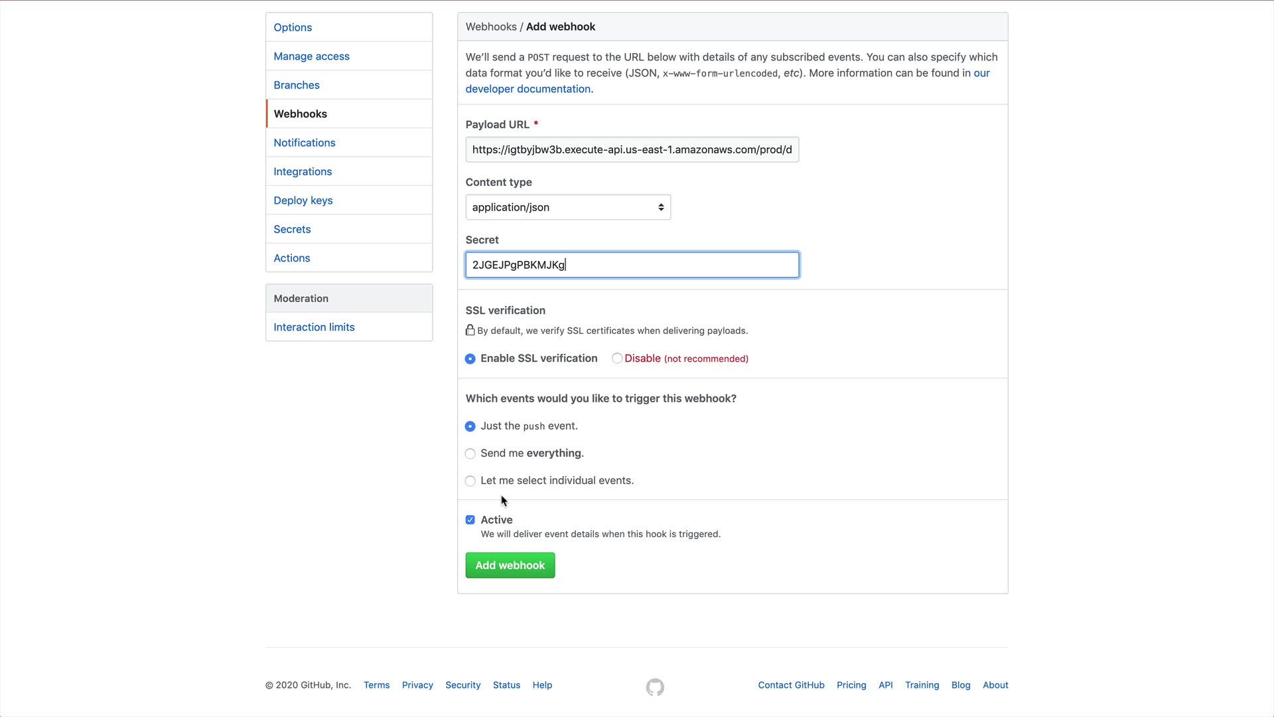This screenshot has width=1274, height=717.
Task: Click the lock icon under SSL verification
Action: click(x=470, y=330)
